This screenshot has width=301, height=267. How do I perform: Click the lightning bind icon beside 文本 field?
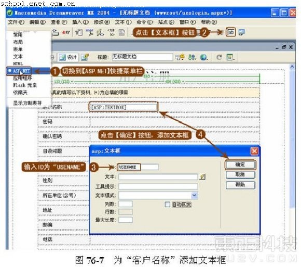tap(202, 177)
